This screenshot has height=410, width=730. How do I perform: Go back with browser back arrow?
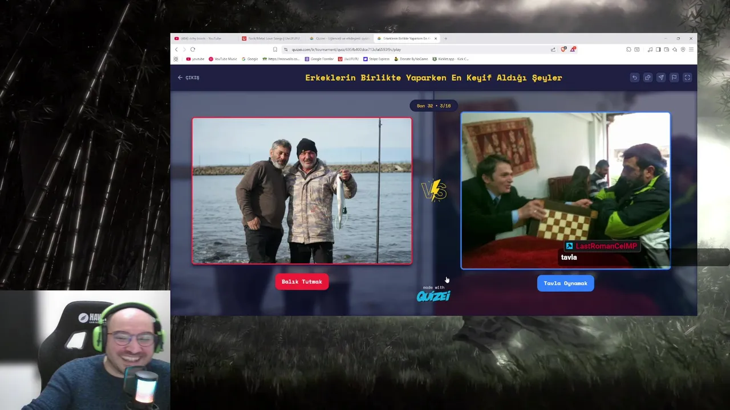176,50
